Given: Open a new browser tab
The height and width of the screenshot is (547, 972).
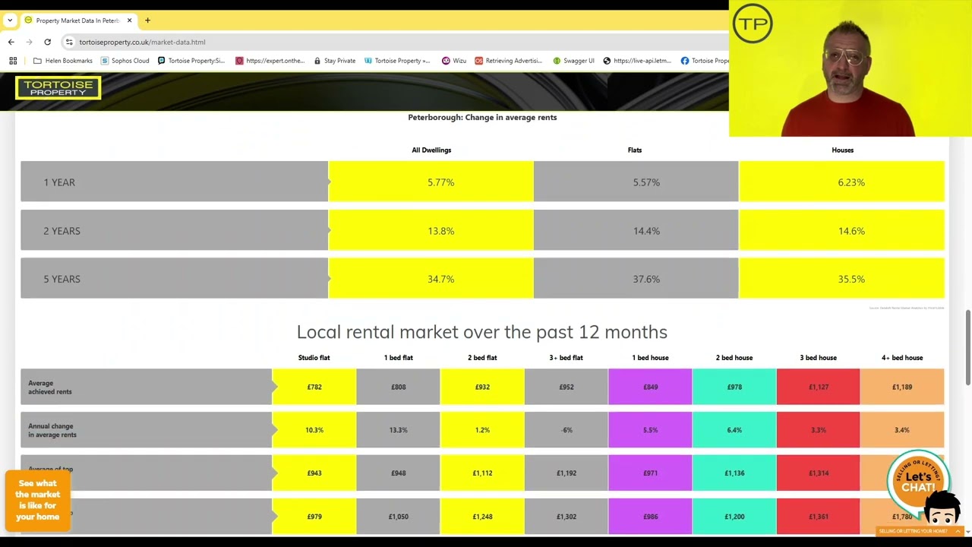Looking at the screenshot, I should click(147, 21).
